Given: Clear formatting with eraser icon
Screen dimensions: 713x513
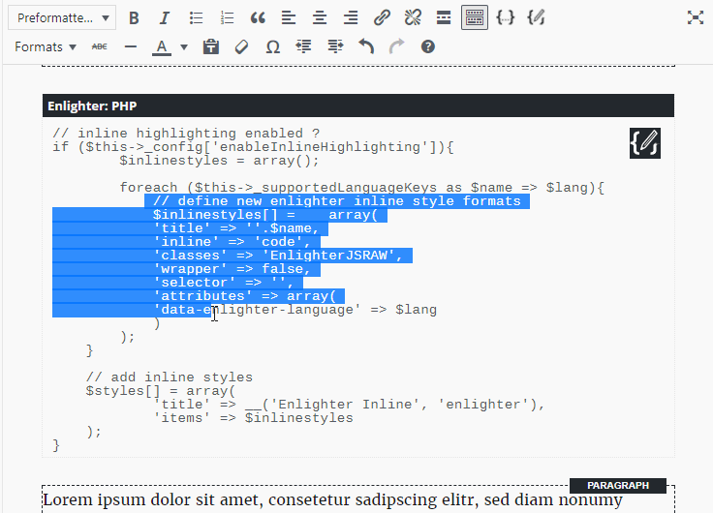Looking at the screenshot, I should tap(241, 46).
